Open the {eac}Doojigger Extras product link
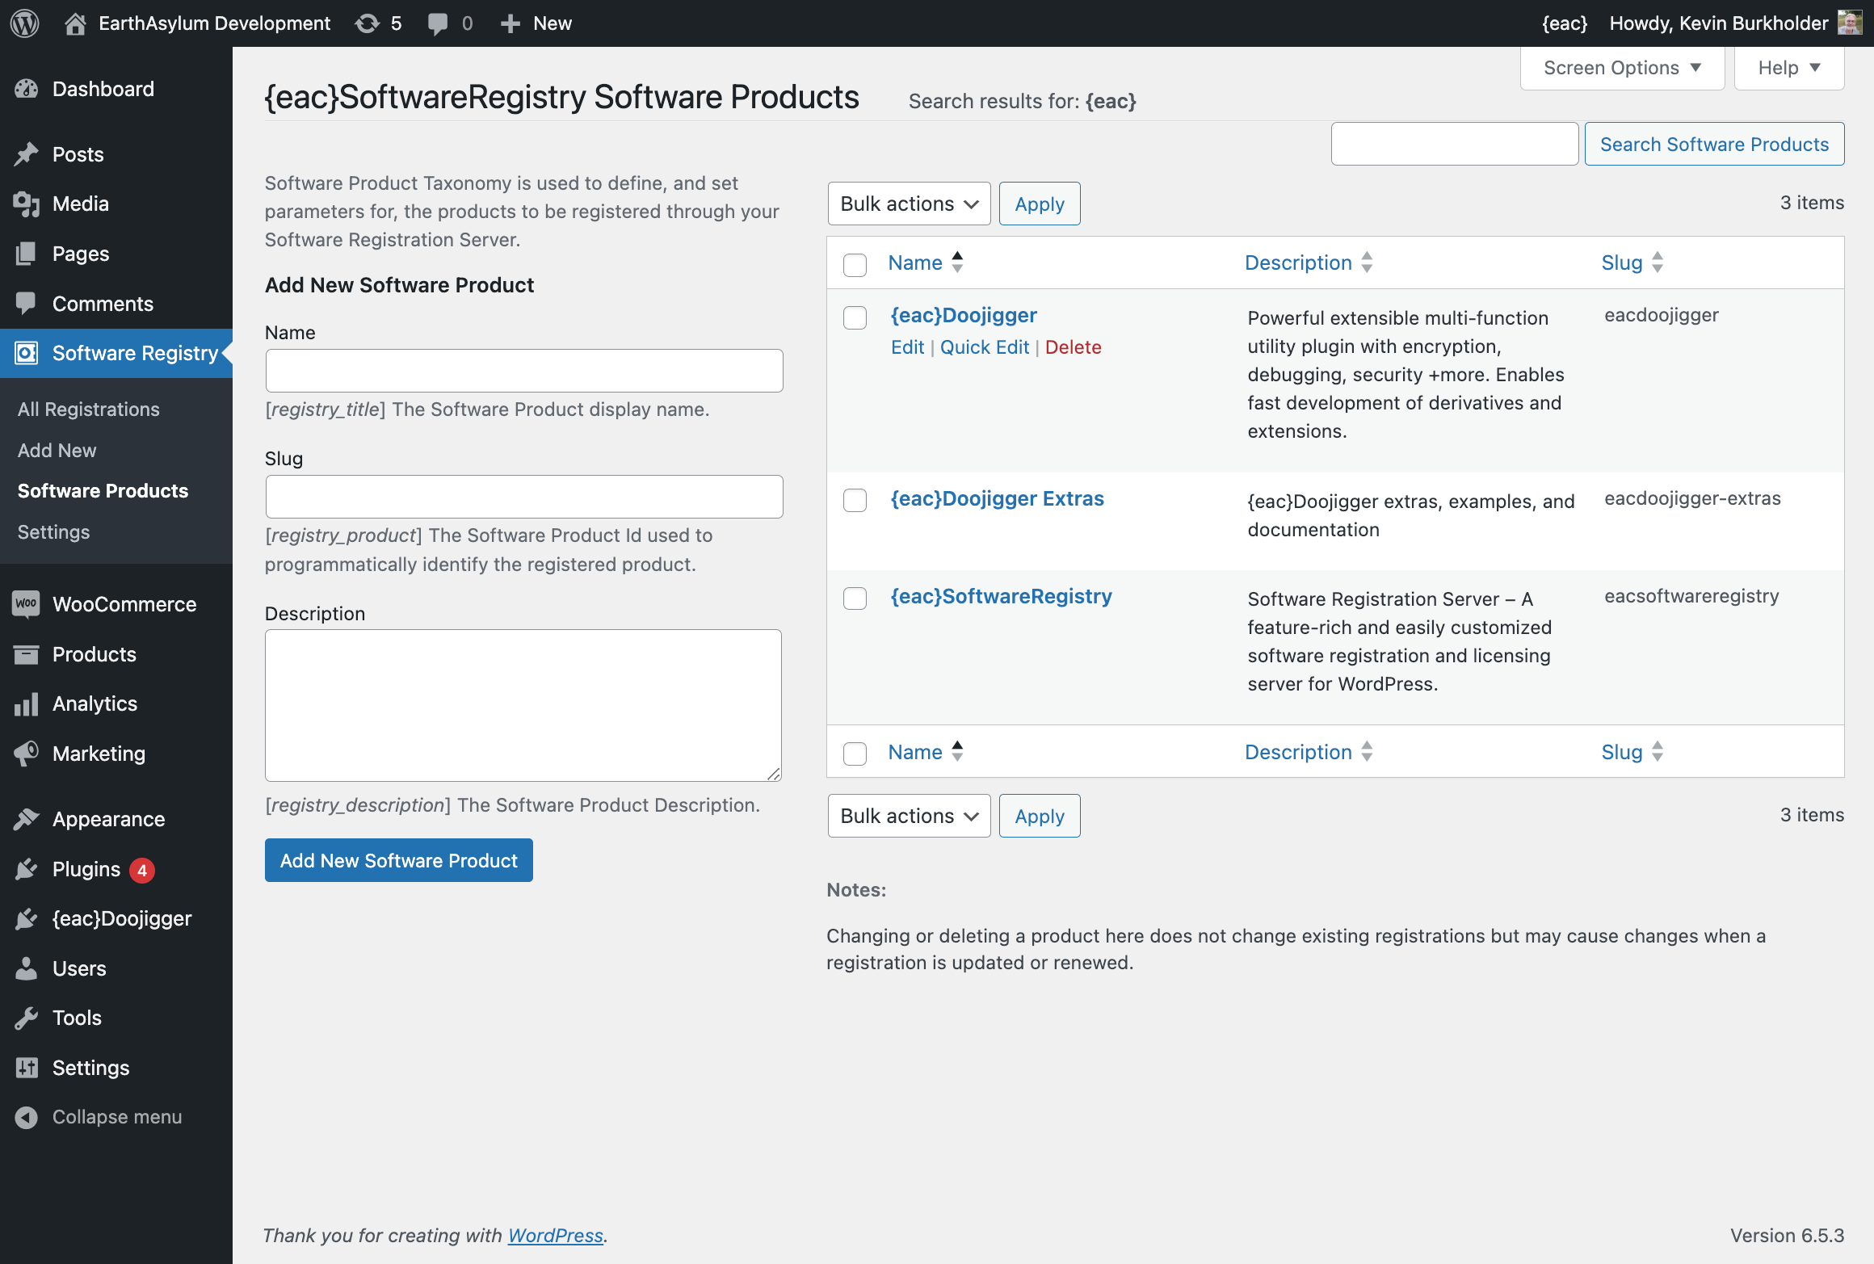 click(997, 498)
